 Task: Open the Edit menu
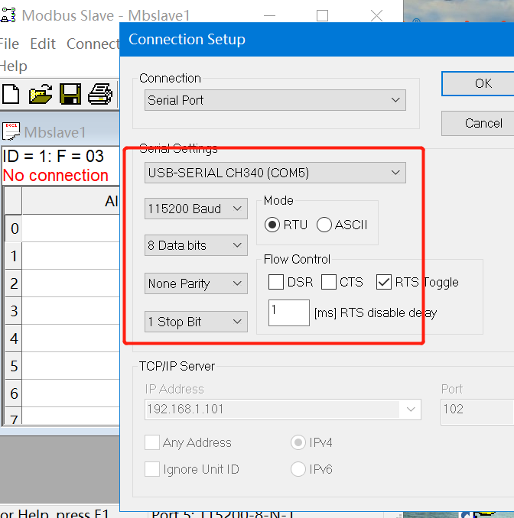point(43,44)
